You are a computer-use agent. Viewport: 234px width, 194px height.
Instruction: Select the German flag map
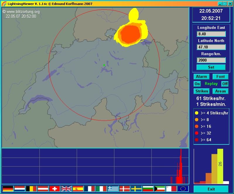tap(8, 189)
